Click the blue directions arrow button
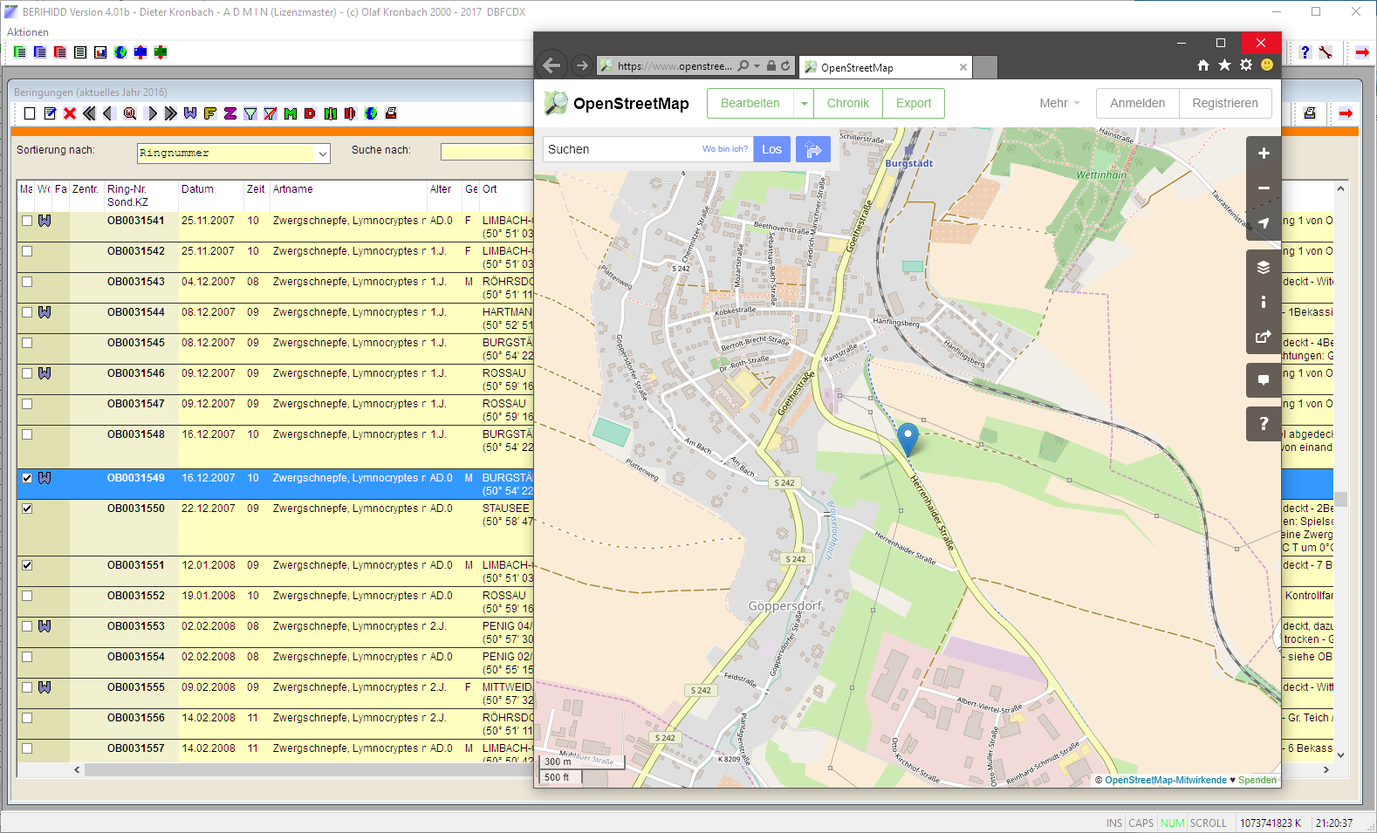The height and width of the screenshot is (833, 1377). [x=812, y=150]
